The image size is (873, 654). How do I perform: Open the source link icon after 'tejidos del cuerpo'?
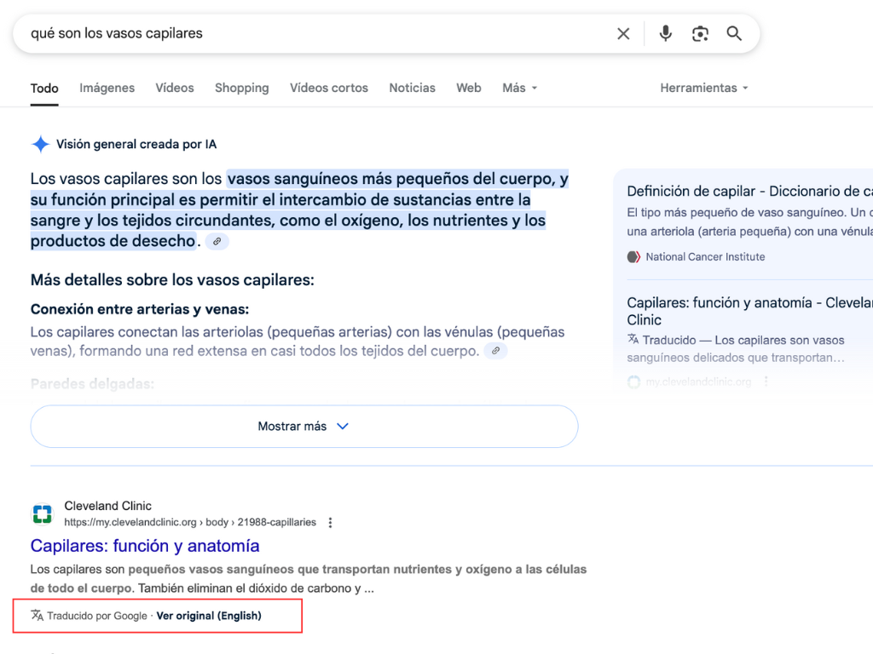pyautogui.click(x=495, y=351)
